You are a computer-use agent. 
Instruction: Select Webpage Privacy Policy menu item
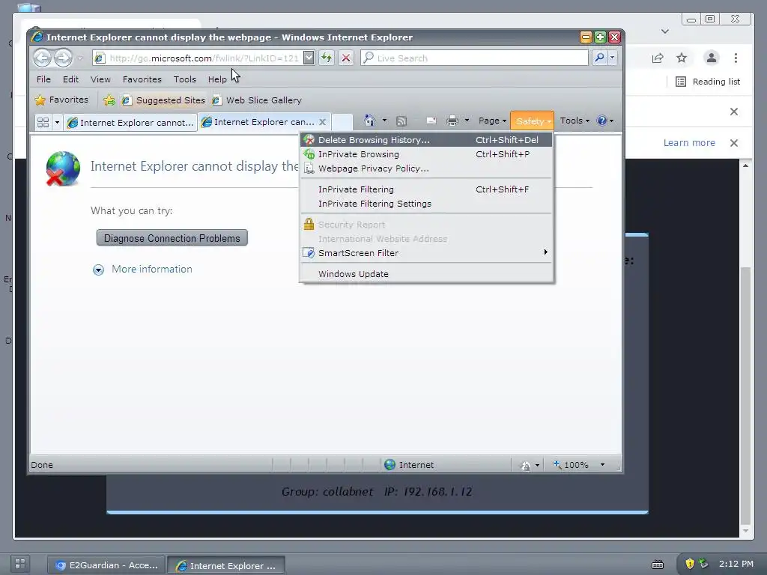[x=426, y=168]
